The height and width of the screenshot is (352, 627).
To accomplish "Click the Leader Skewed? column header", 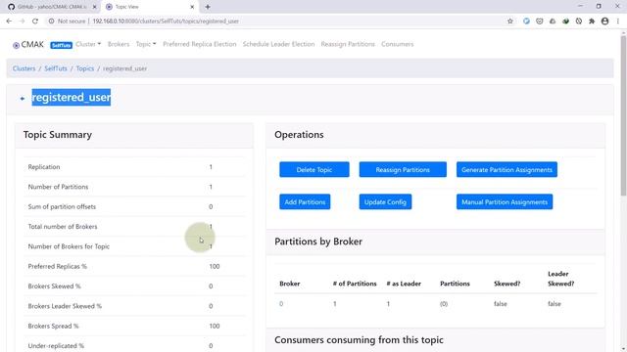I will click(560, 279).
